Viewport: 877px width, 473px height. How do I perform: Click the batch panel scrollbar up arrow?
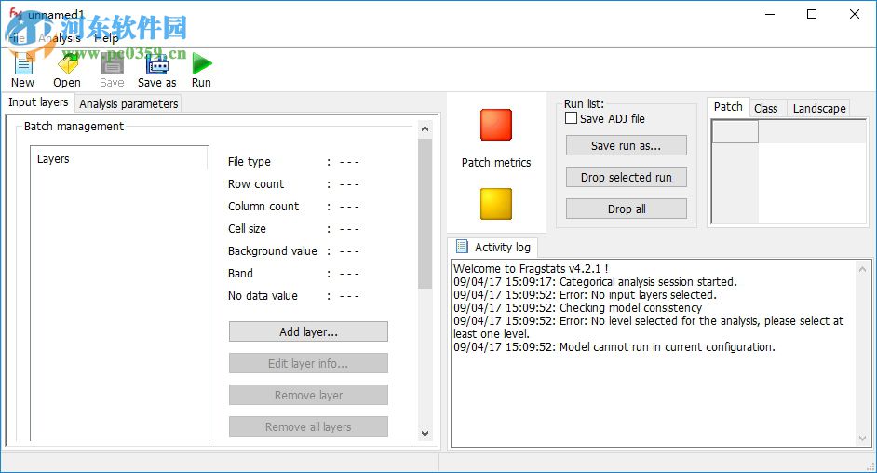(425, 128)
